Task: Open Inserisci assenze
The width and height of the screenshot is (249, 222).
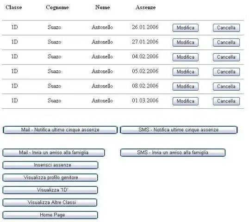Action: (50, 165)
